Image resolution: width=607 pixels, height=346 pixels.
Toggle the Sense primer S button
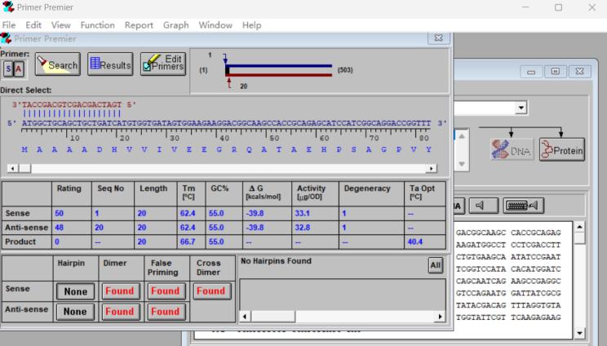[7, 69]
